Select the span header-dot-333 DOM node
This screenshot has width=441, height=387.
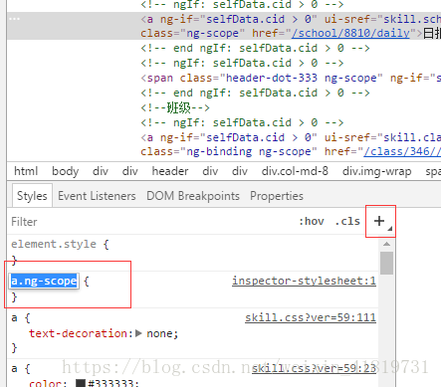(291, 78)
